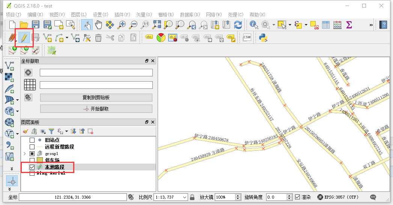Open the Add WFS layer dropdown arrow
The height and width of the screenshot is (205, 393).
17,134
